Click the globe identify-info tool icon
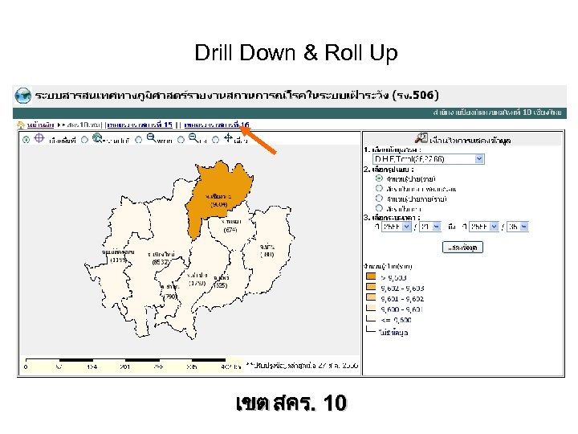The height and width of the screenshot is (434, 578). [97, 138]
